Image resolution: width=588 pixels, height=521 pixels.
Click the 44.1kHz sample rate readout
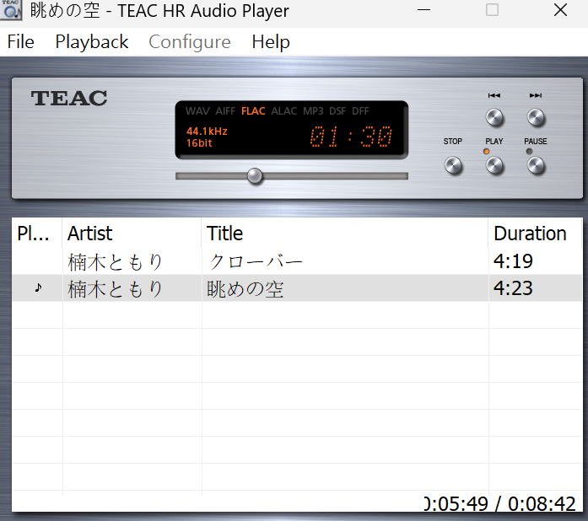pos(207,132)
